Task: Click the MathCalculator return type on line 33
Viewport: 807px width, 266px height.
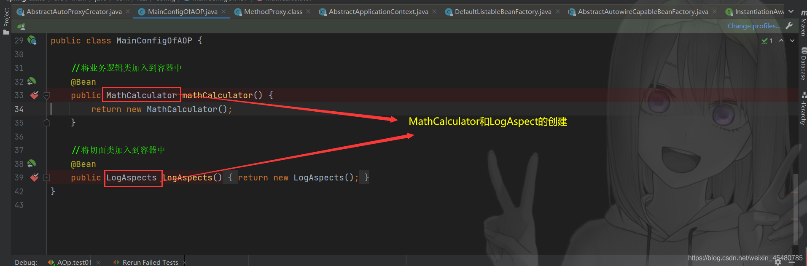Action: 142,95
